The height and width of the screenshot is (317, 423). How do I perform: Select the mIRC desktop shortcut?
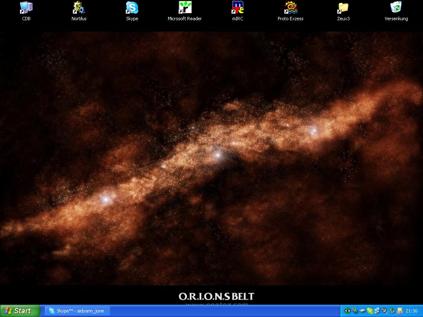(x=238, y=8)
